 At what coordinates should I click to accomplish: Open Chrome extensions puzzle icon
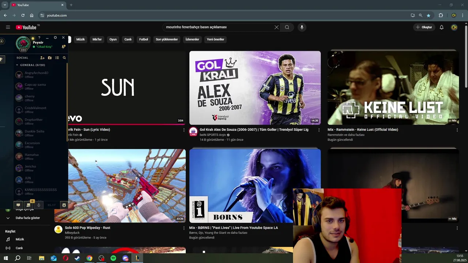pyautogui.click(x=441, y=15)
